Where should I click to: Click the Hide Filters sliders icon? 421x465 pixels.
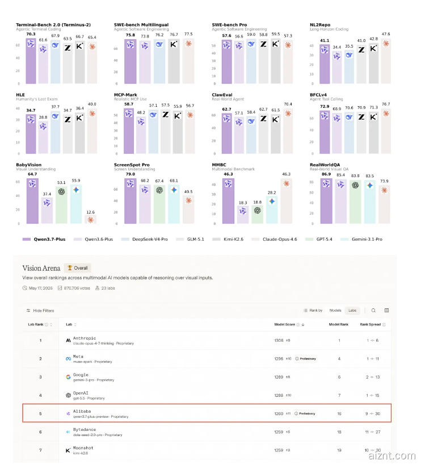click(x=28, y=311)
